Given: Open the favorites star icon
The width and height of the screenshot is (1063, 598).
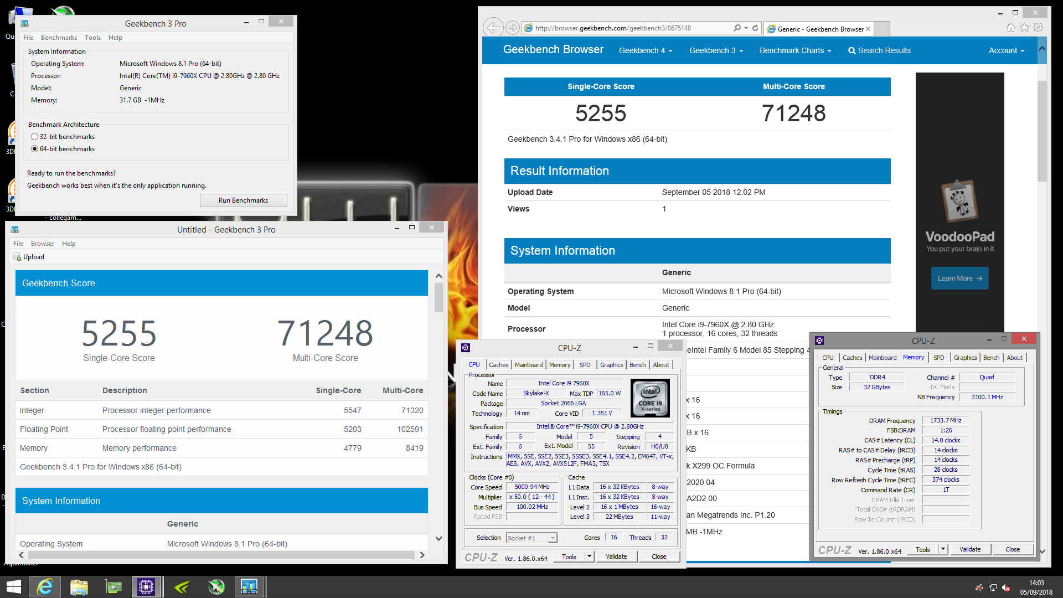Looking at the screenshot, I should coord(1024,28).
